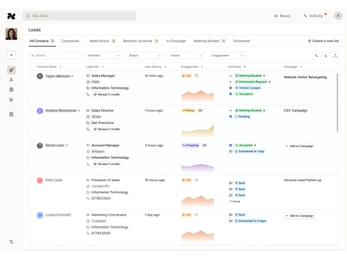Image resolution: width=347 pixels, height=260 pixels.
Task: Add Marketing Coordinator contact to campaign
Action: click(300, 216)
